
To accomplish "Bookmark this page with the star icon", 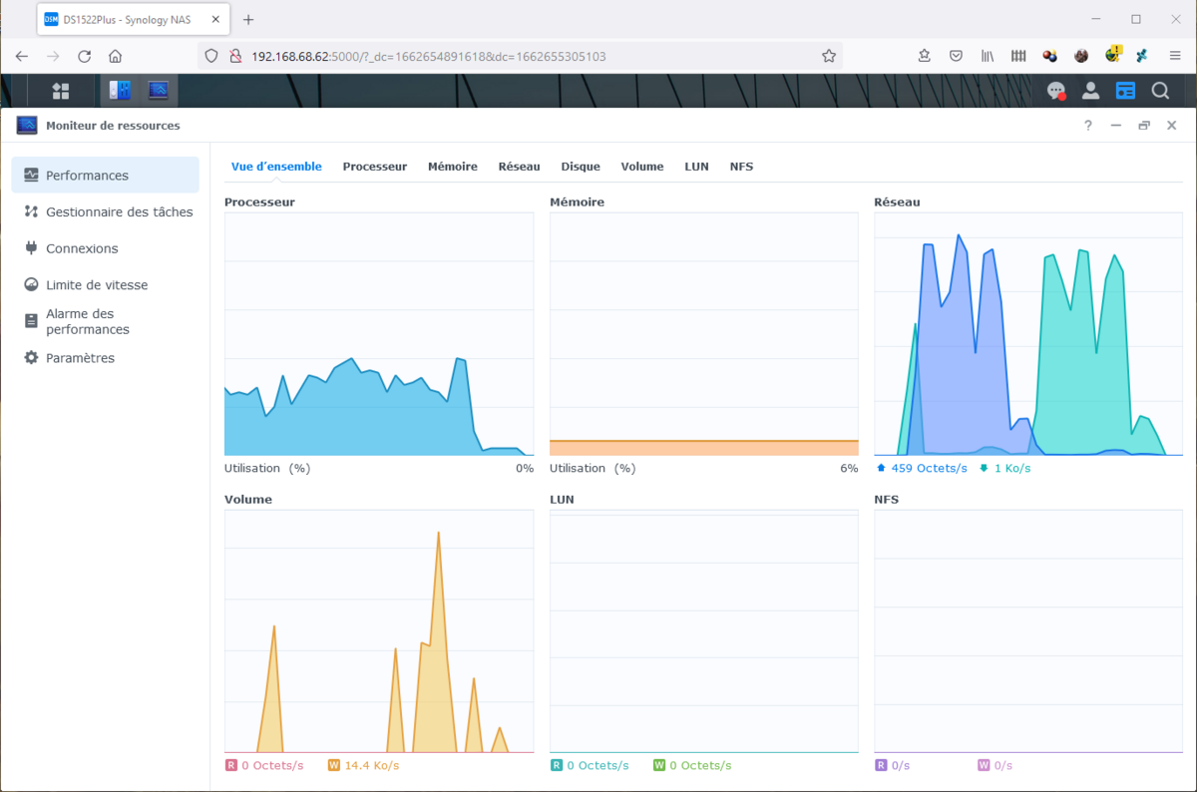I will 829,56.
